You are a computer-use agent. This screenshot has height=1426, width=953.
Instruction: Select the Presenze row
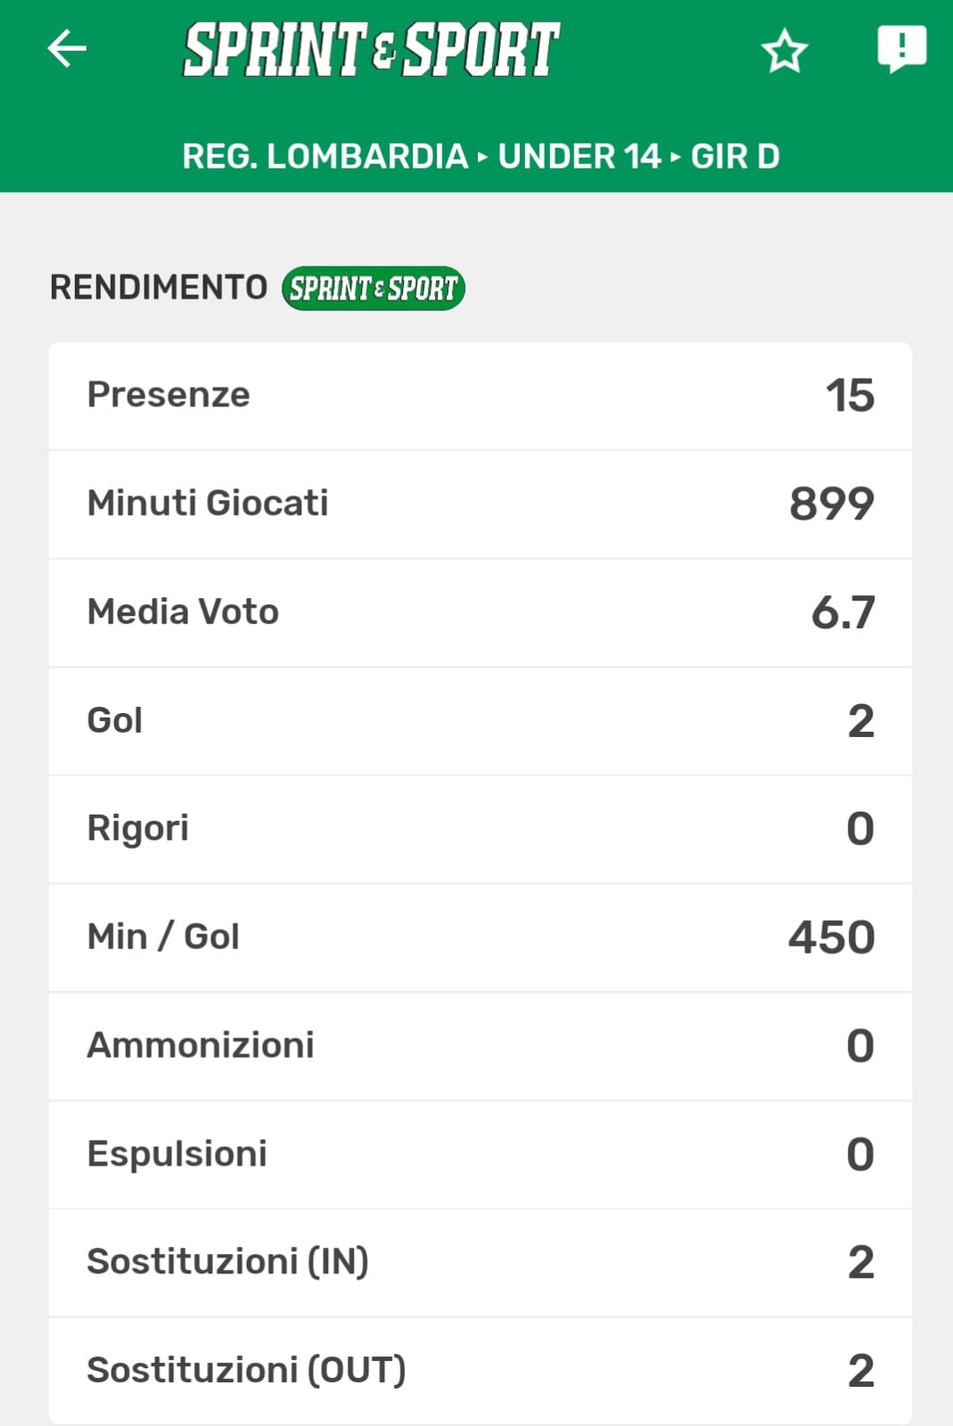coord(480,395)
